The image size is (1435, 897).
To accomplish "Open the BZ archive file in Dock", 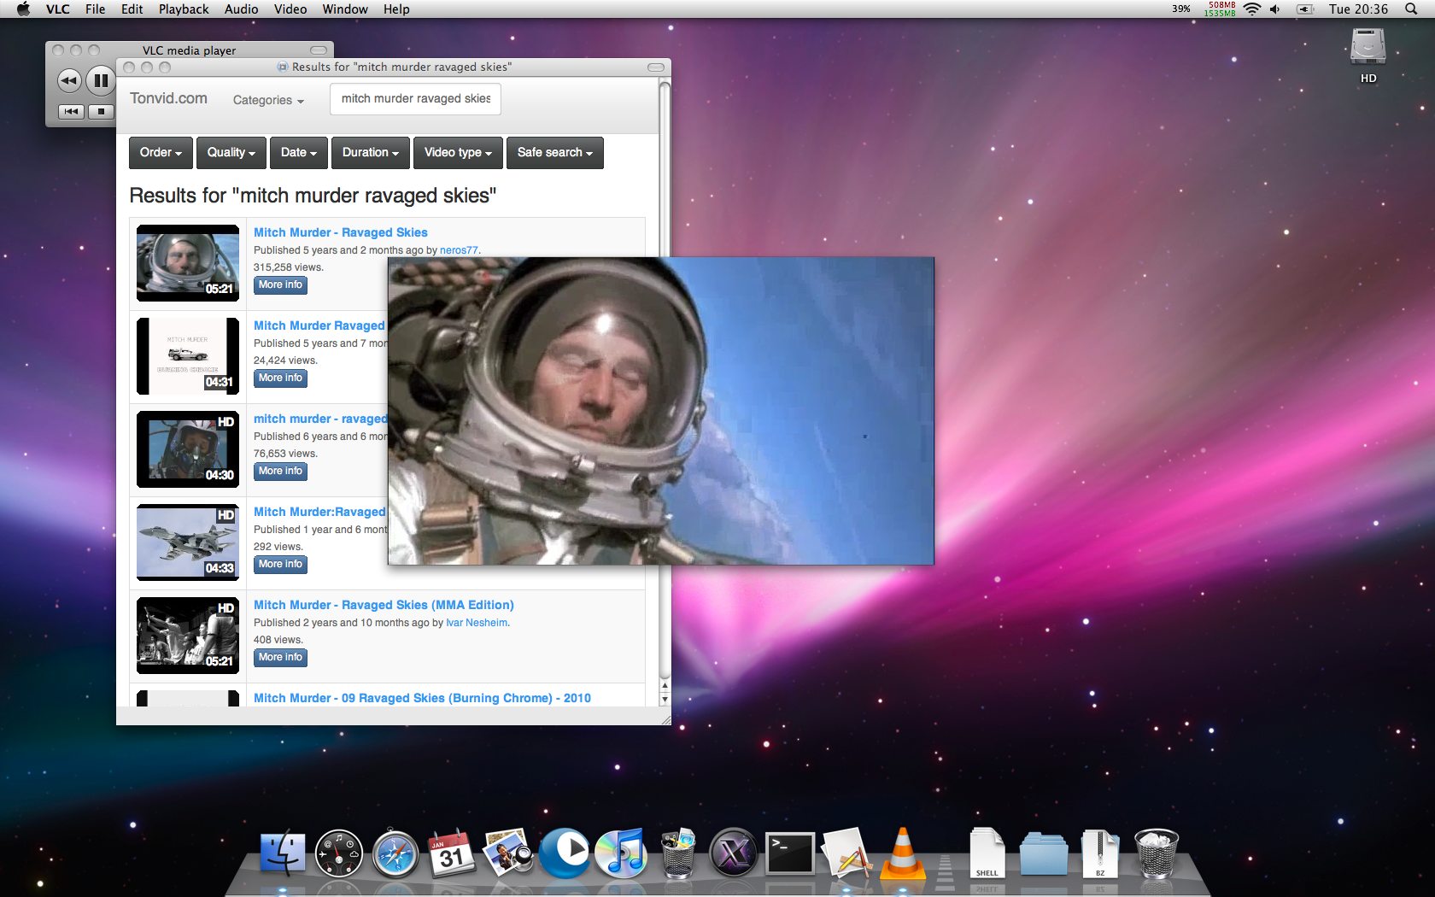I will click(1100, 853).
